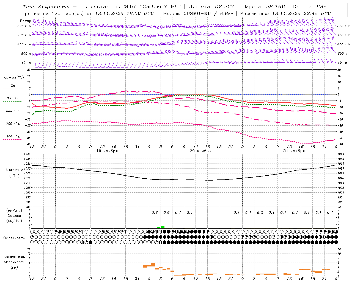The image size is (352, 281).
Task: Click the Прогноз на 120 часа(ов) text
Action: (x=53, y=13)
